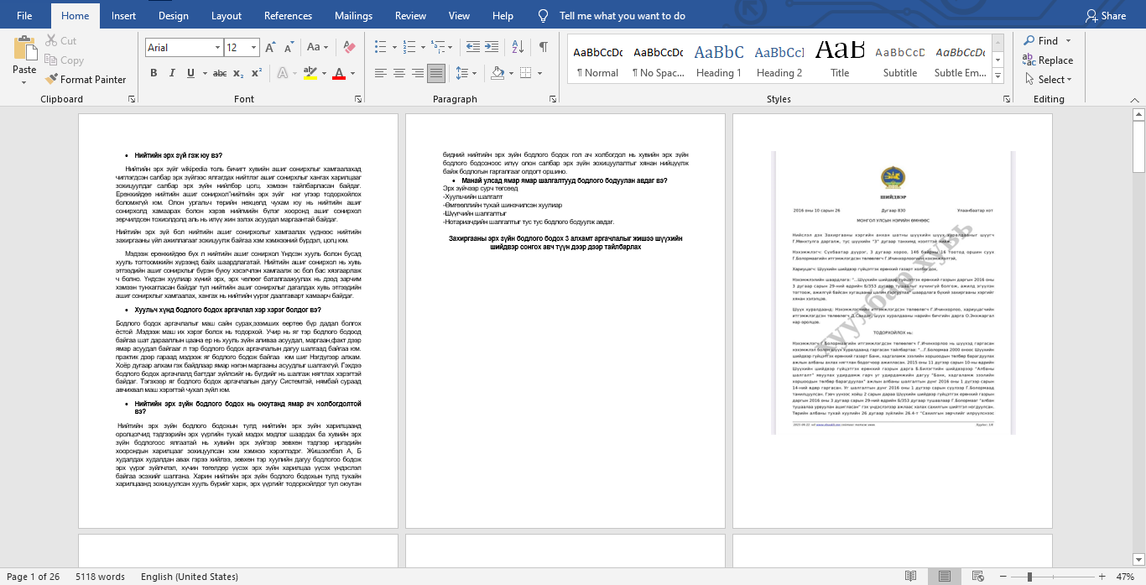Switch to the Insert tab
1146x585 pixels.
click(x=123, y=15)
